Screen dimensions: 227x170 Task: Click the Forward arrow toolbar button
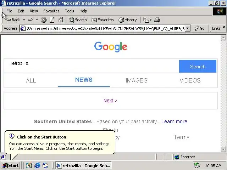click(x=31, y=20)
